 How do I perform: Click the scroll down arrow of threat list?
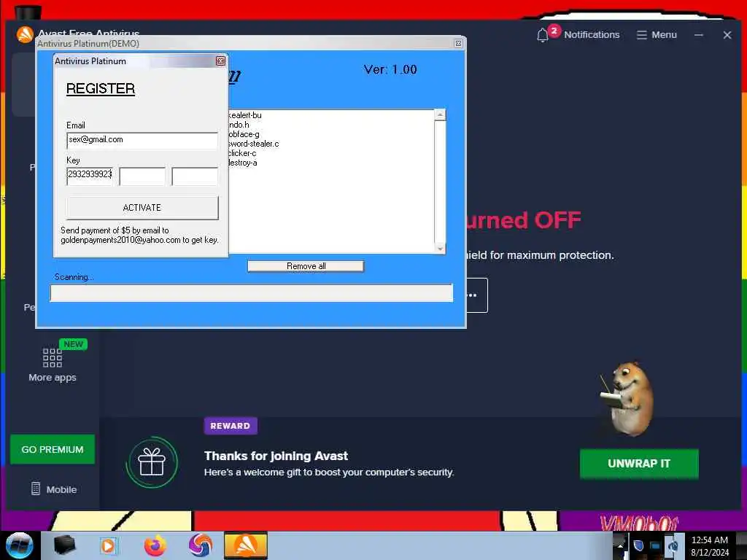point(440,248)
